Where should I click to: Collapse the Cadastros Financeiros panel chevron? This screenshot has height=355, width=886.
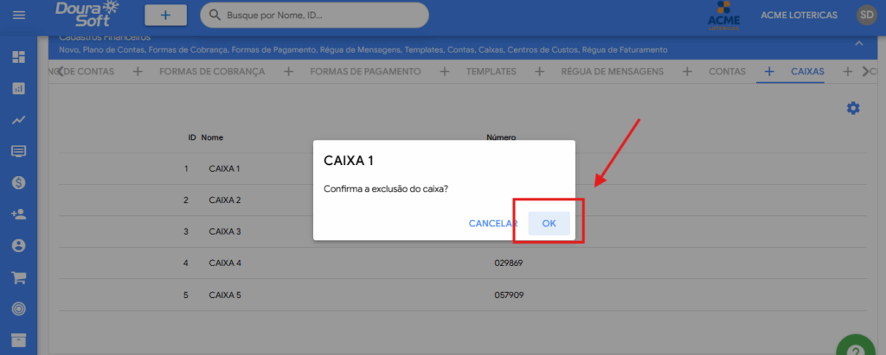[858, 43]
